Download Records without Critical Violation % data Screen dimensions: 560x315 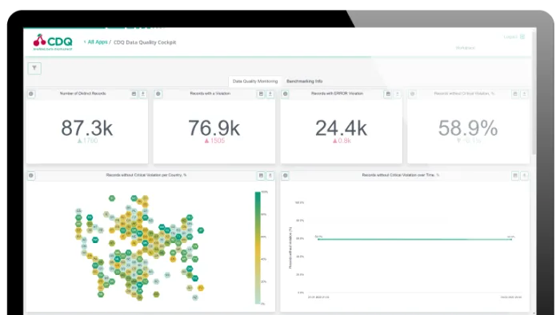click(524, 94)
